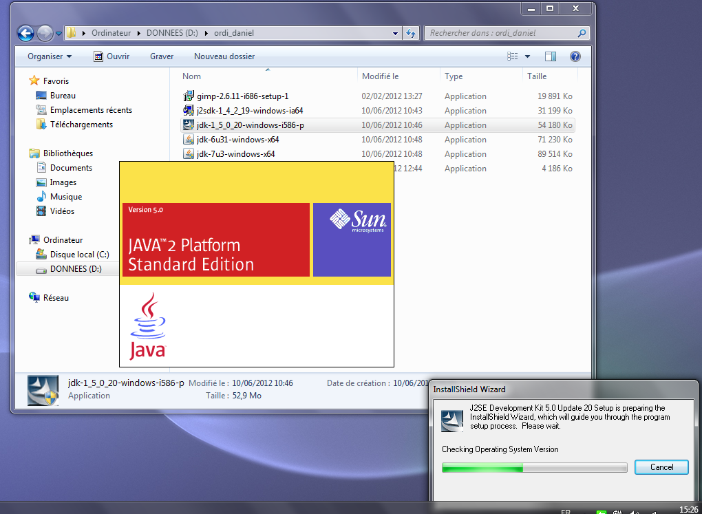Open Disque local (C:) drive
The height and width of the screenshot is (514, 702).
tap(79, 255)
